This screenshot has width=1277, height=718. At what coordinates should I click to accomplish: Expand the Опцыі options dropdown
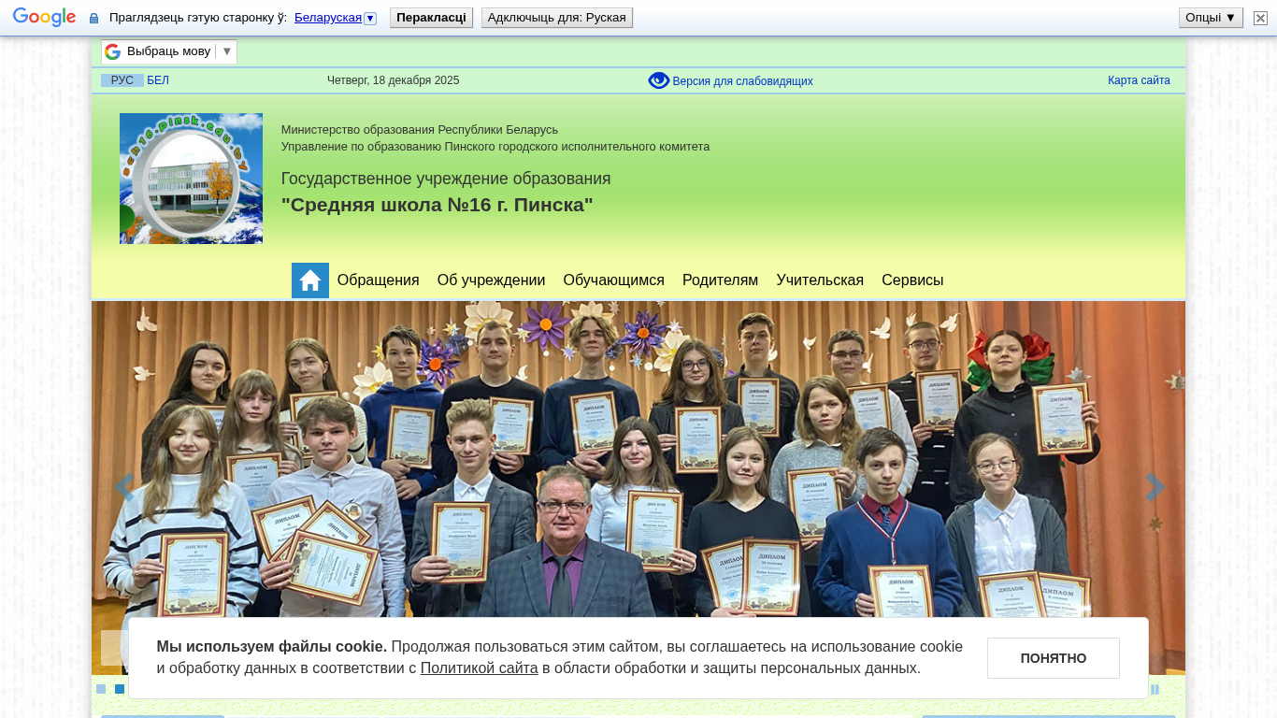[x=1211, y=18]
